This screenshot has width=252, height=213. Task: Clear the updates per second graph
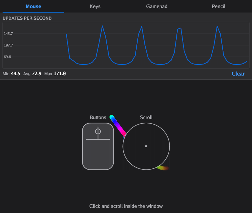click(238, 74)
